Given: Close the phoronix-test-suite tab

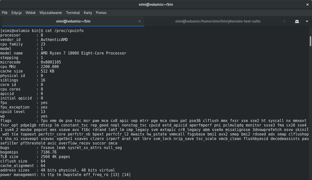Looking at the screenshot, I should [284, 21].
